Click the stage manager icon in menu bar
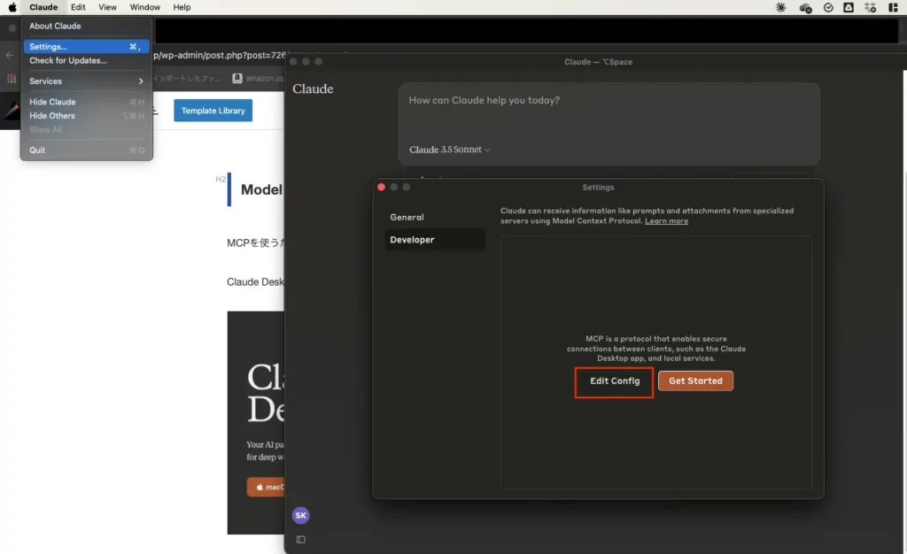Image resolution: width=907 pixels, height=554 pixels. [x=894, y=7]
